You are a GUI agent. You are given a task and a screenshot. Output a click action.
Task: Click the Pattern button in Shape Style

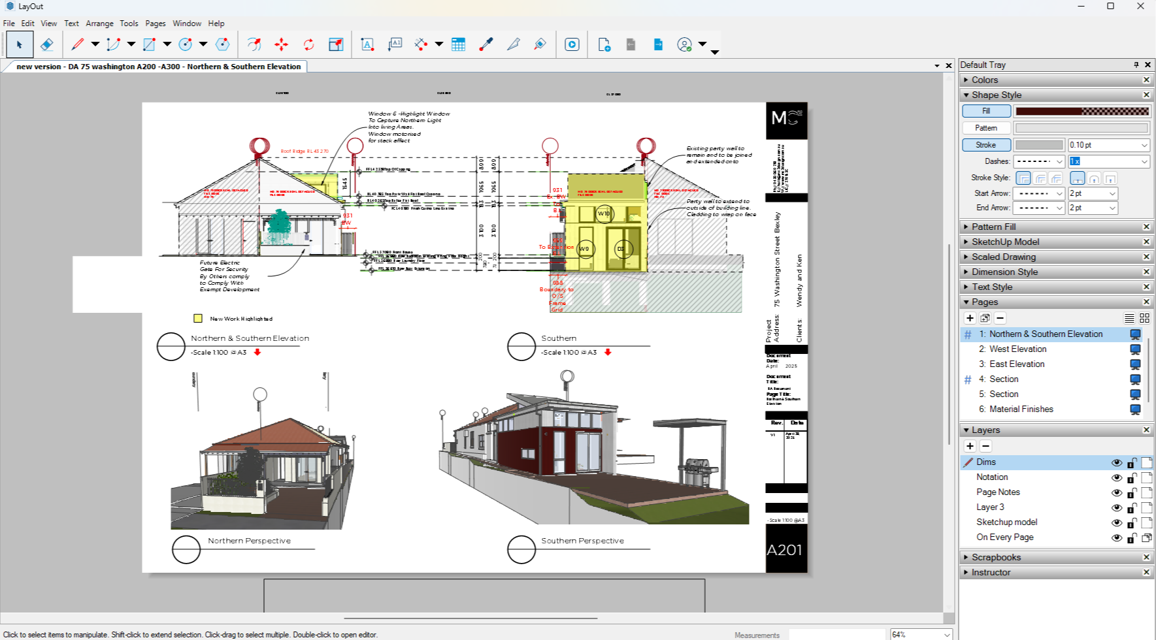pyautogui.click(x=986, y=128)
